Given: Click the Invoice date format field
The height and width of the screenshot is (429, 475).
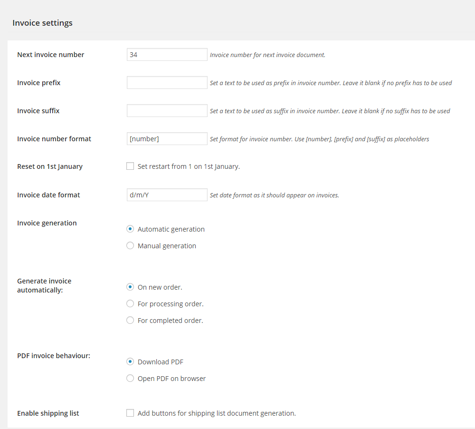Looking at the screenshot, I should pyautogui.click(x=167, y=195).
